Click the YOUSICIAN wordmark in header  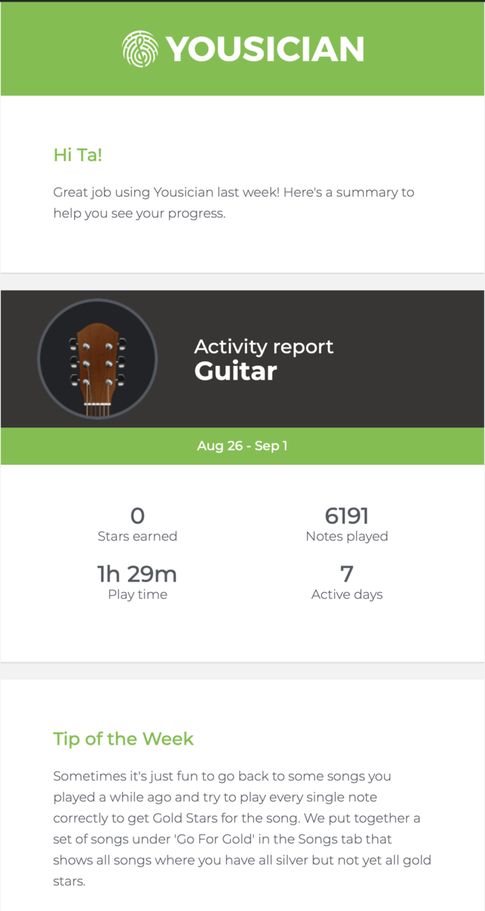click(x=265, y=49)
